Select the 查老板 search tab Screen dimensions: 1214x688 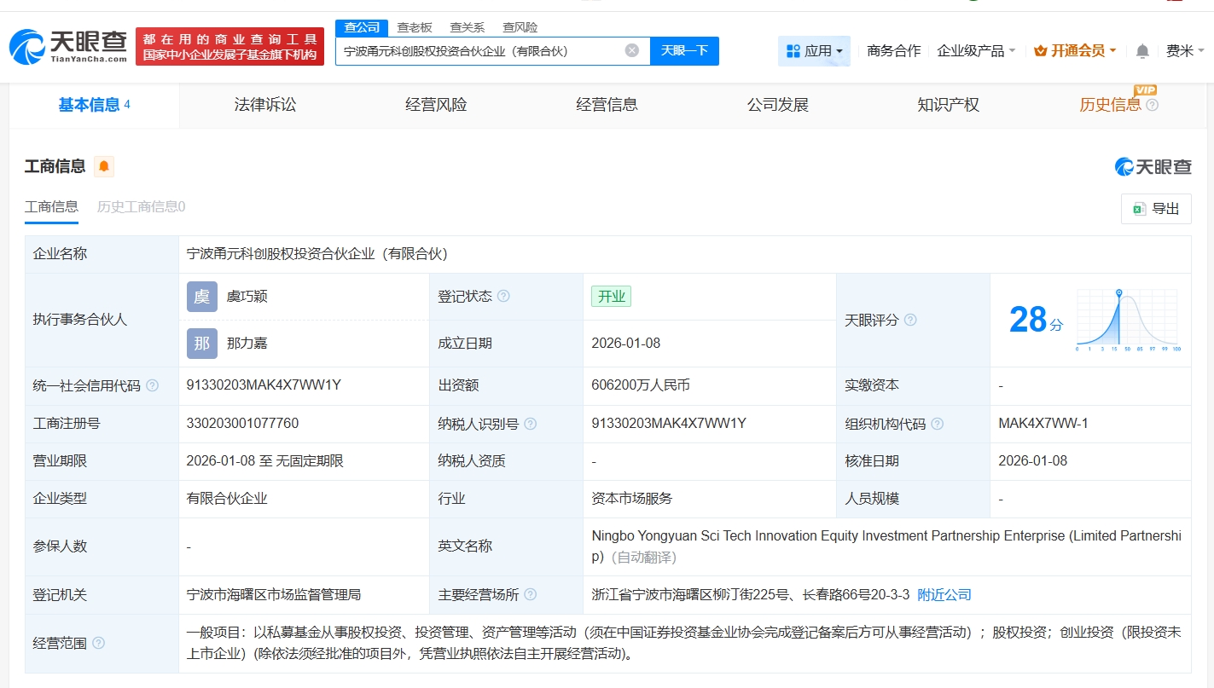(415, 27)
